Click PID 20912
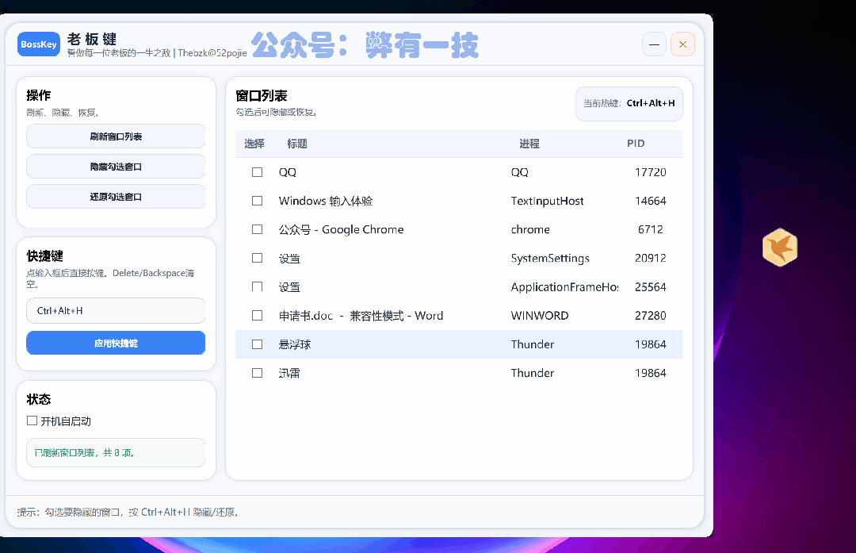The width and height of the screenshot is (856, 553). pyautogui.click(x=650, y=258)
